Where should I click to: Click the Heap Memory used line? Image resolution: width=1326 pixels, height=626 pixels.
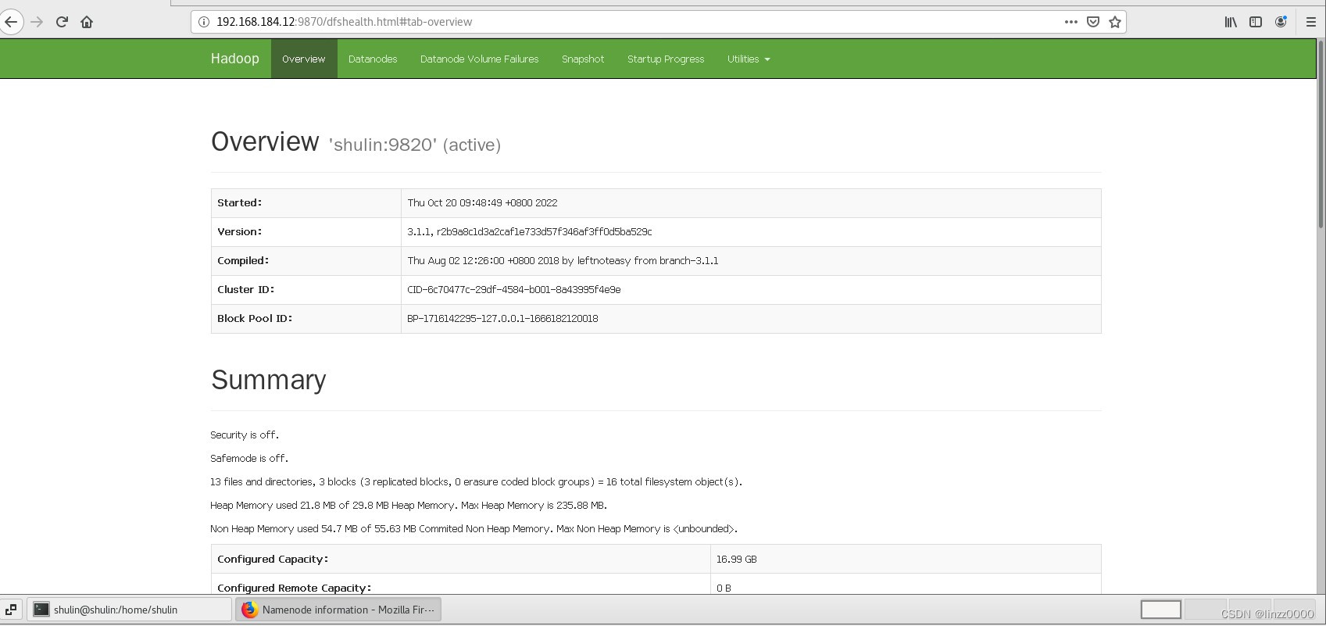(409, 505)
